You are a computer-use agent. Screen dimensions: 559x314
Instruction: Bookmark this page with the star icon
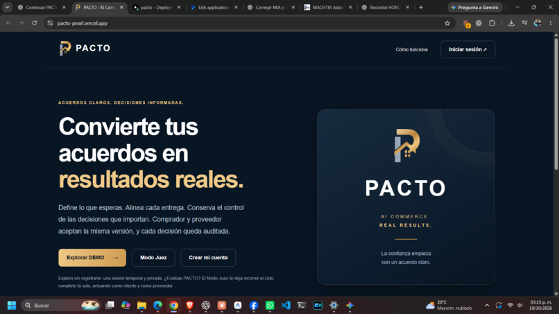tap(447, 23)
